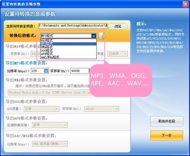190x156 pixels.
Task: Expand the OGG质量 dropdown
Action: coord(57,109)
